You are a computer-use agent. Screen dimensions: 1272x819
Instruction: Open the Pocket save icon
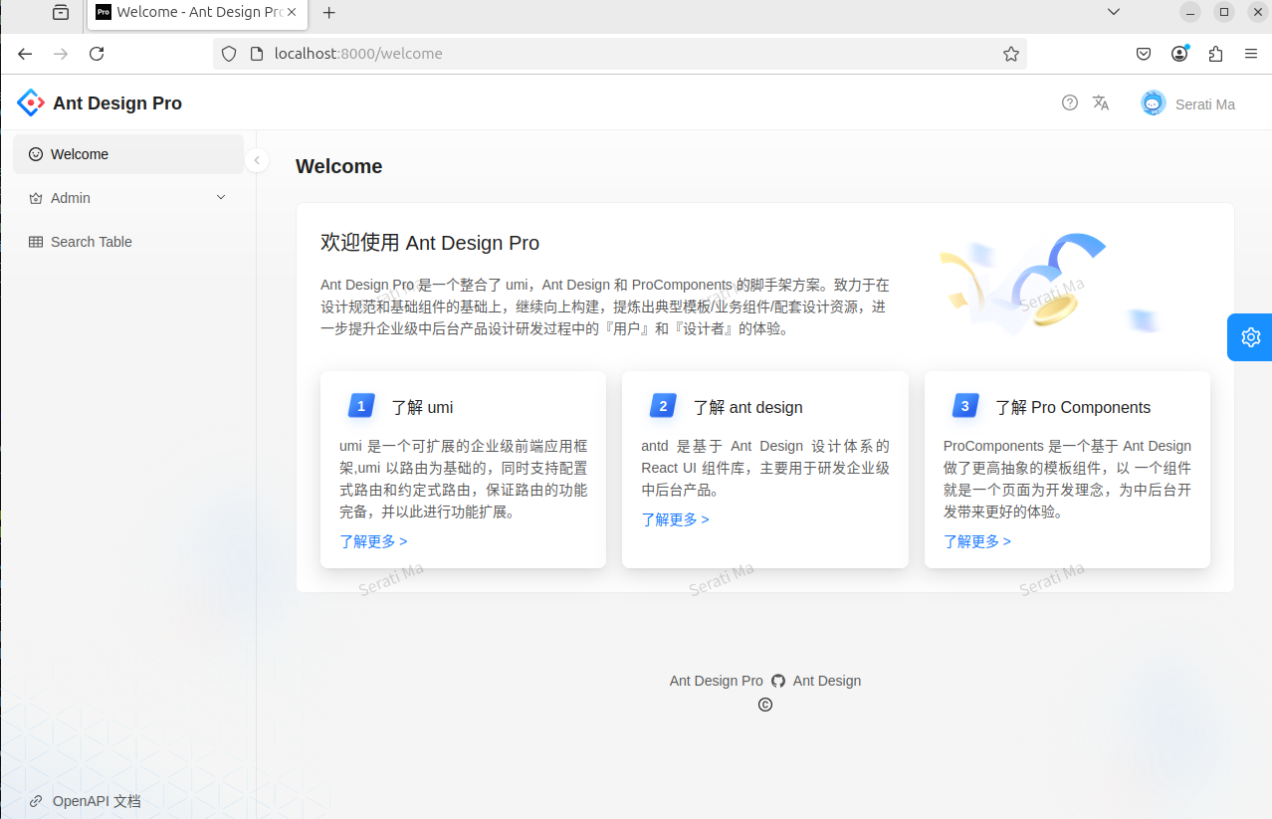tap(1145, 54)
